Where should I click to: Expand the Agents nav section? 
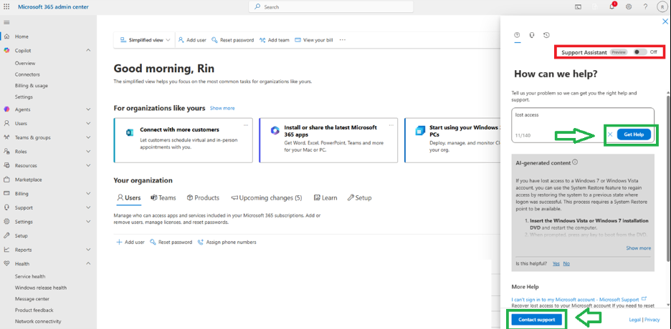click(88, 109)
